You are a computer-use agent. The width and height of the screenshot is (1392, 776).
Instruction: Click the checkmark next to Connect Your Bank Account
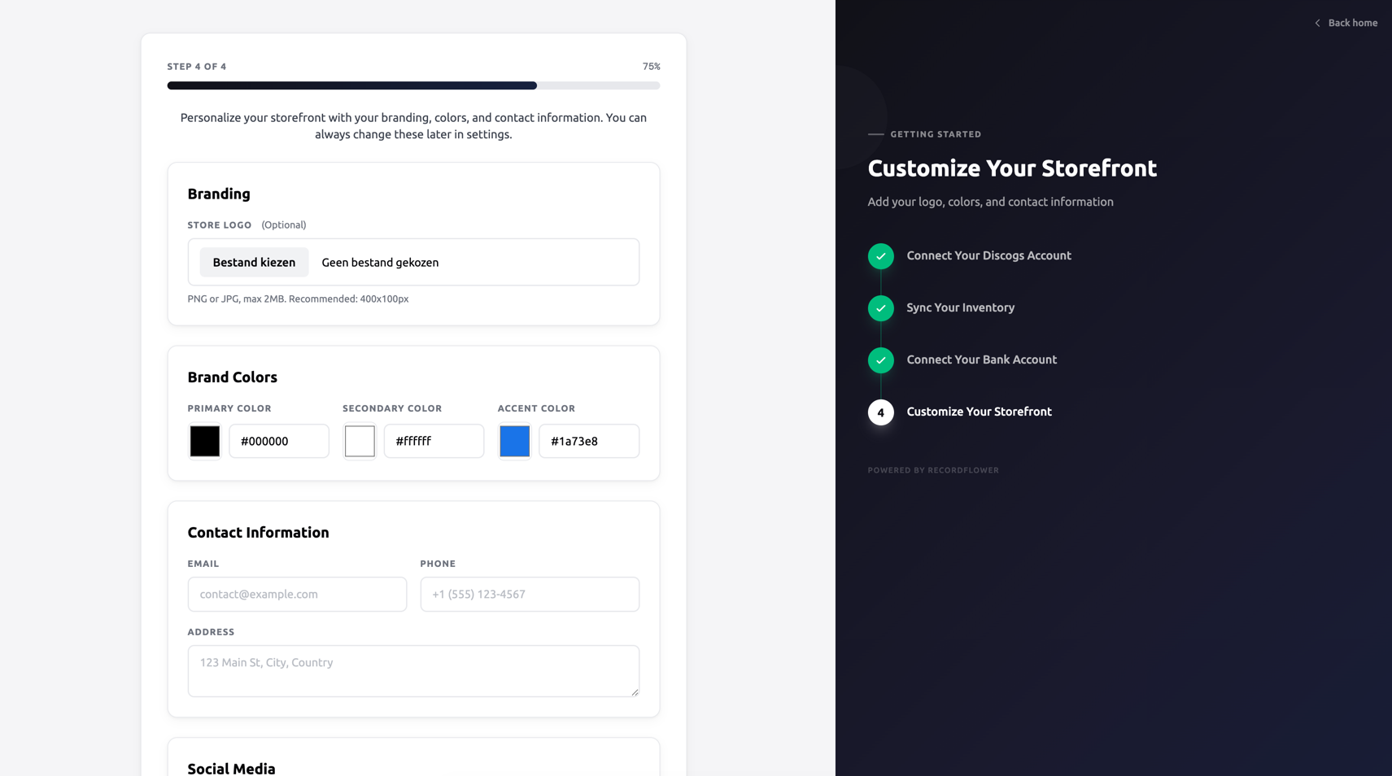pos(880,360)
